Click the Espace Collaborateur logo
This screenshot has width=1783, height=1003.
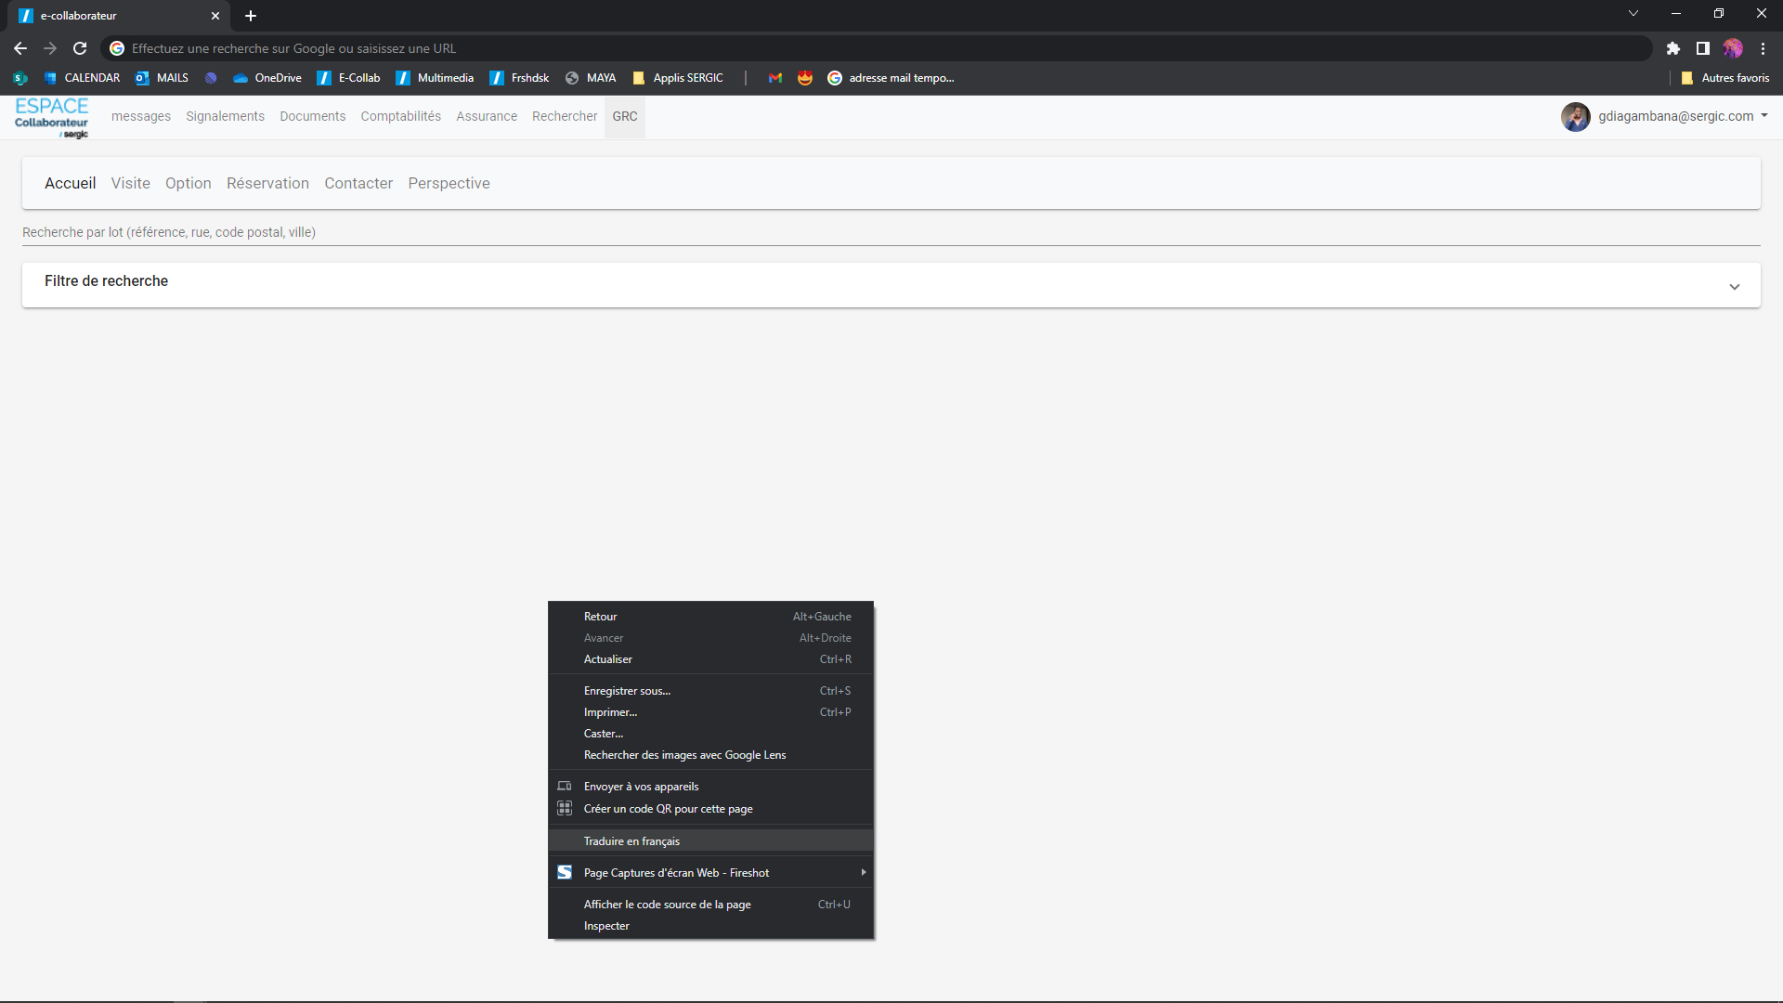pyautogui.click(x=52, y=118)
